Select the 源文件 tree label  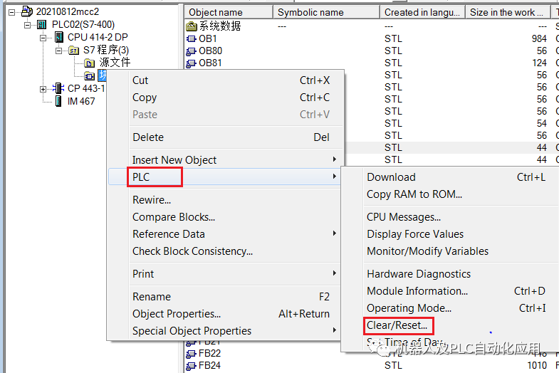coord(115,63)
